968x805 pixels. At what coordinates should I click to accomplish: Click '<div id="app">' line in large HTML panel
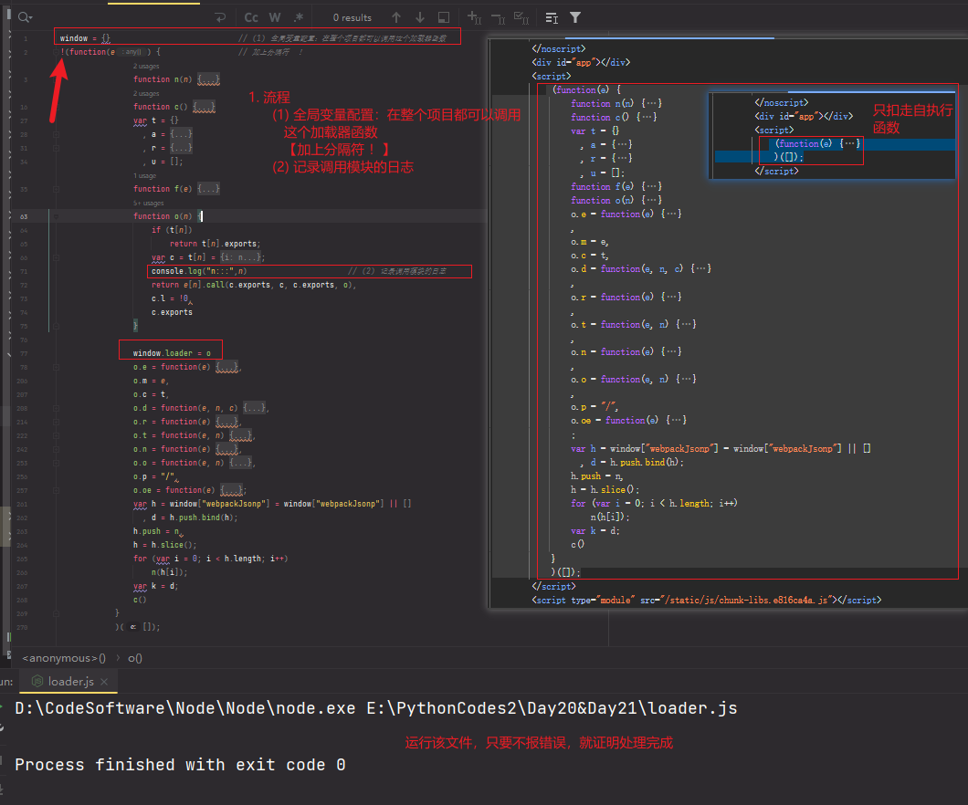tap(581, 62)
